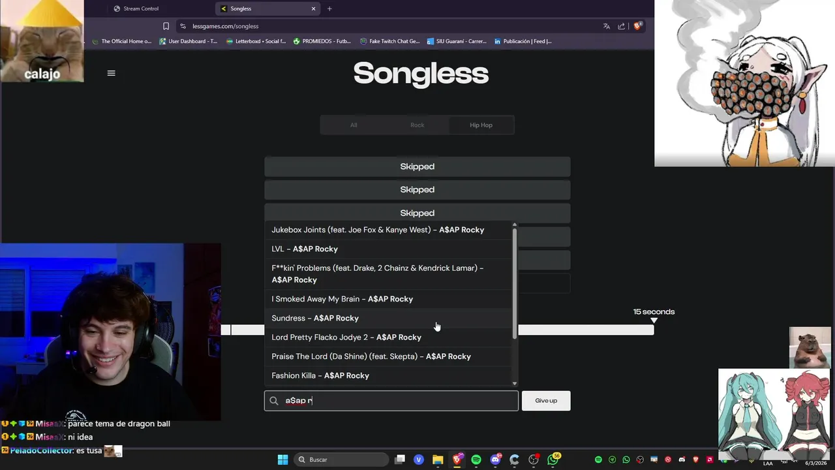
Task: Choose Jukebox Joints by A$AP Rocky
Action: coord(388,230)
